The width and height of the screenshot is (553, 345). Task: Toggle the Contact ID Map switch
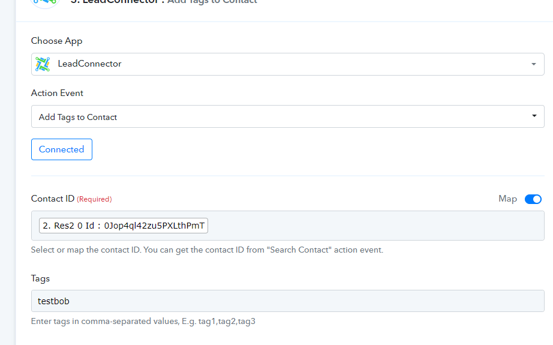click(x=533, y=199)
